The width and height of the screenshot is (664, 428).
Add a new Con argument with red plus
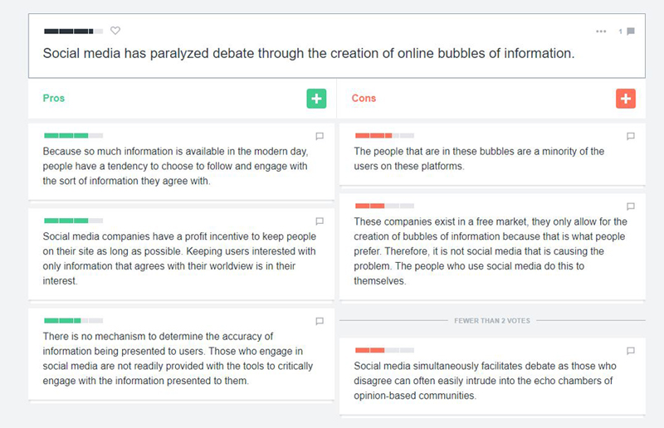coord(626,99)
